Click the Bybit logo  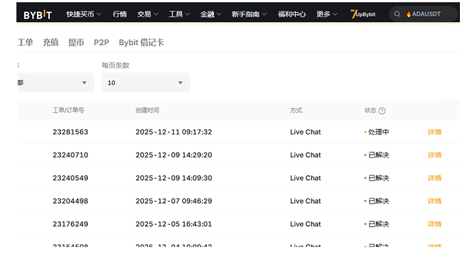coord(38,14)
